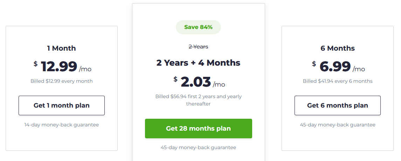Click the /mo label beside the 6.99 price
The image size is (401, 161).
tap(359, 69)
